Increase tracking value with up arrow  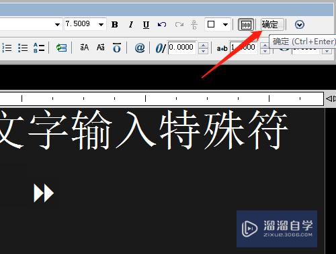pyautogui.click(x=265, y=46)
